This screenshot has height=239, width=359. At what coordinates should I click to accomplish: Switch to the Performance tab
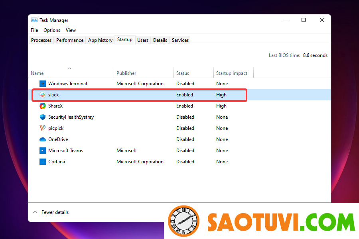69,40
